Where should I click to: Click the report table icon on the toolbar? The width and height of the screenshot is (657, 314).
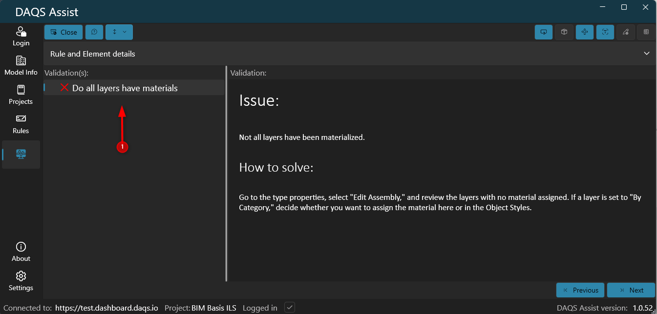coord(646,32)
